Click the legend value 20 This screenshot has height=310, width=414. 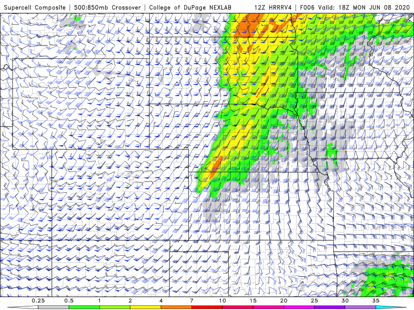point(284,301)
